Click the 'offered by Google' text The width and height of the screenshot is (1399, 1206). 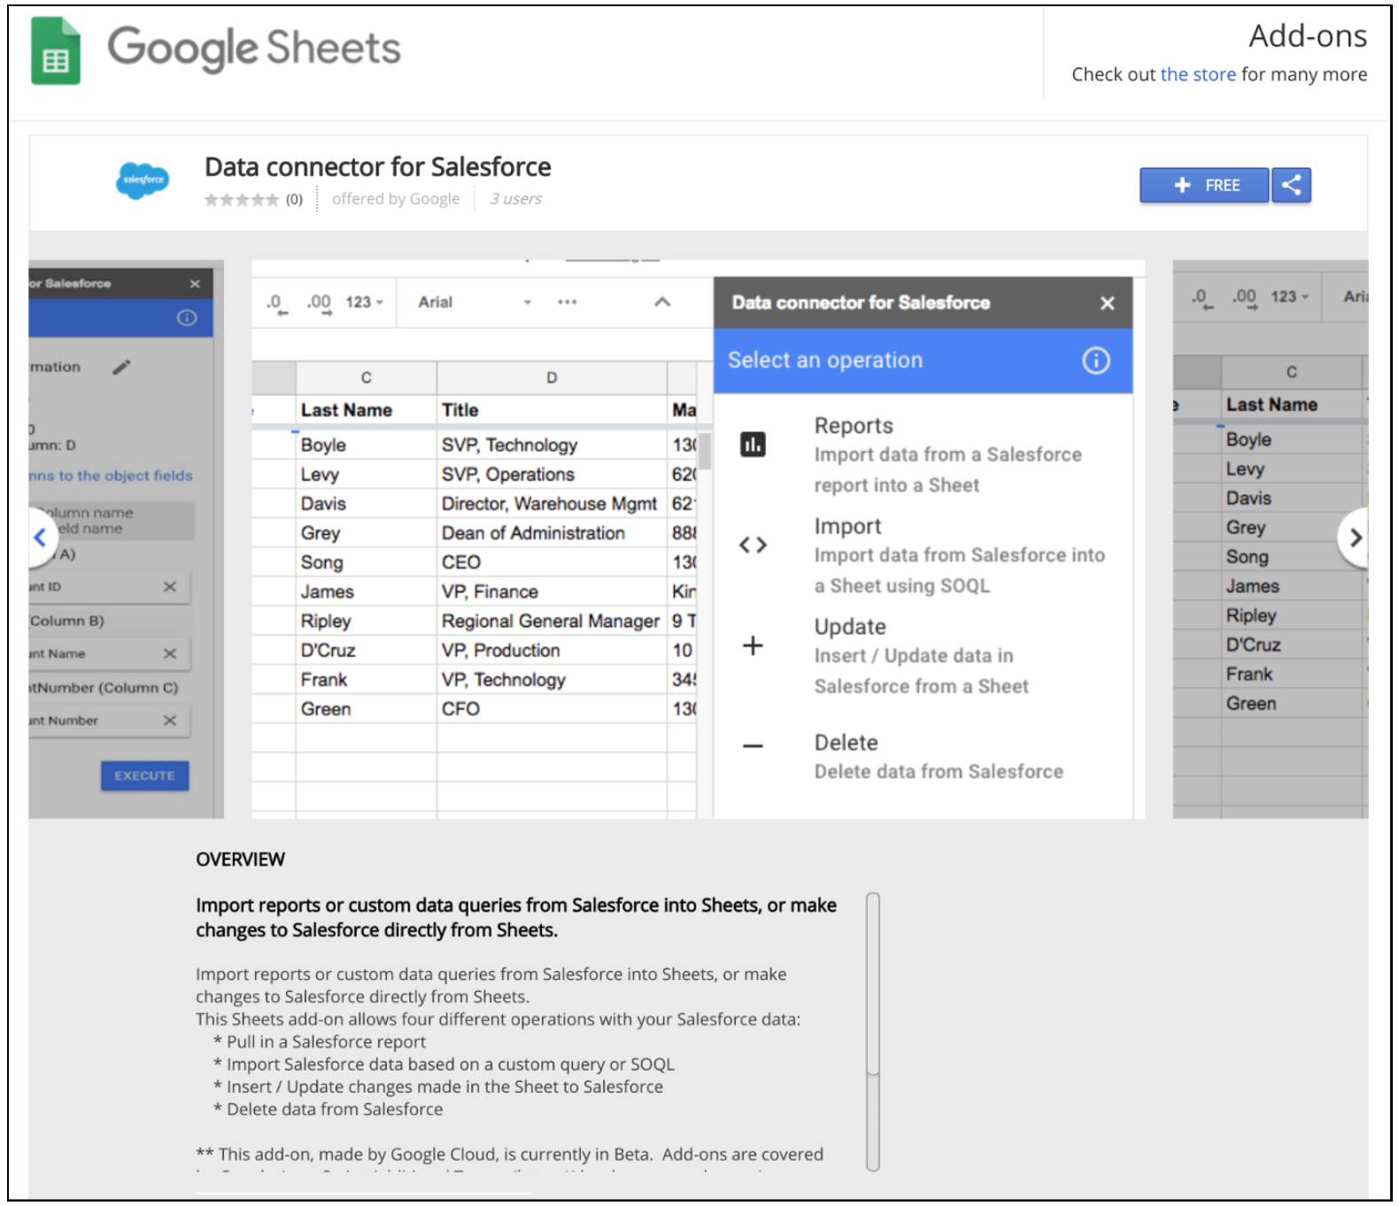click(396, 198)
